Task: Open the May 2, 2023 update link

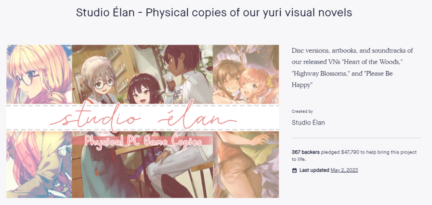Action: (344, 170)
